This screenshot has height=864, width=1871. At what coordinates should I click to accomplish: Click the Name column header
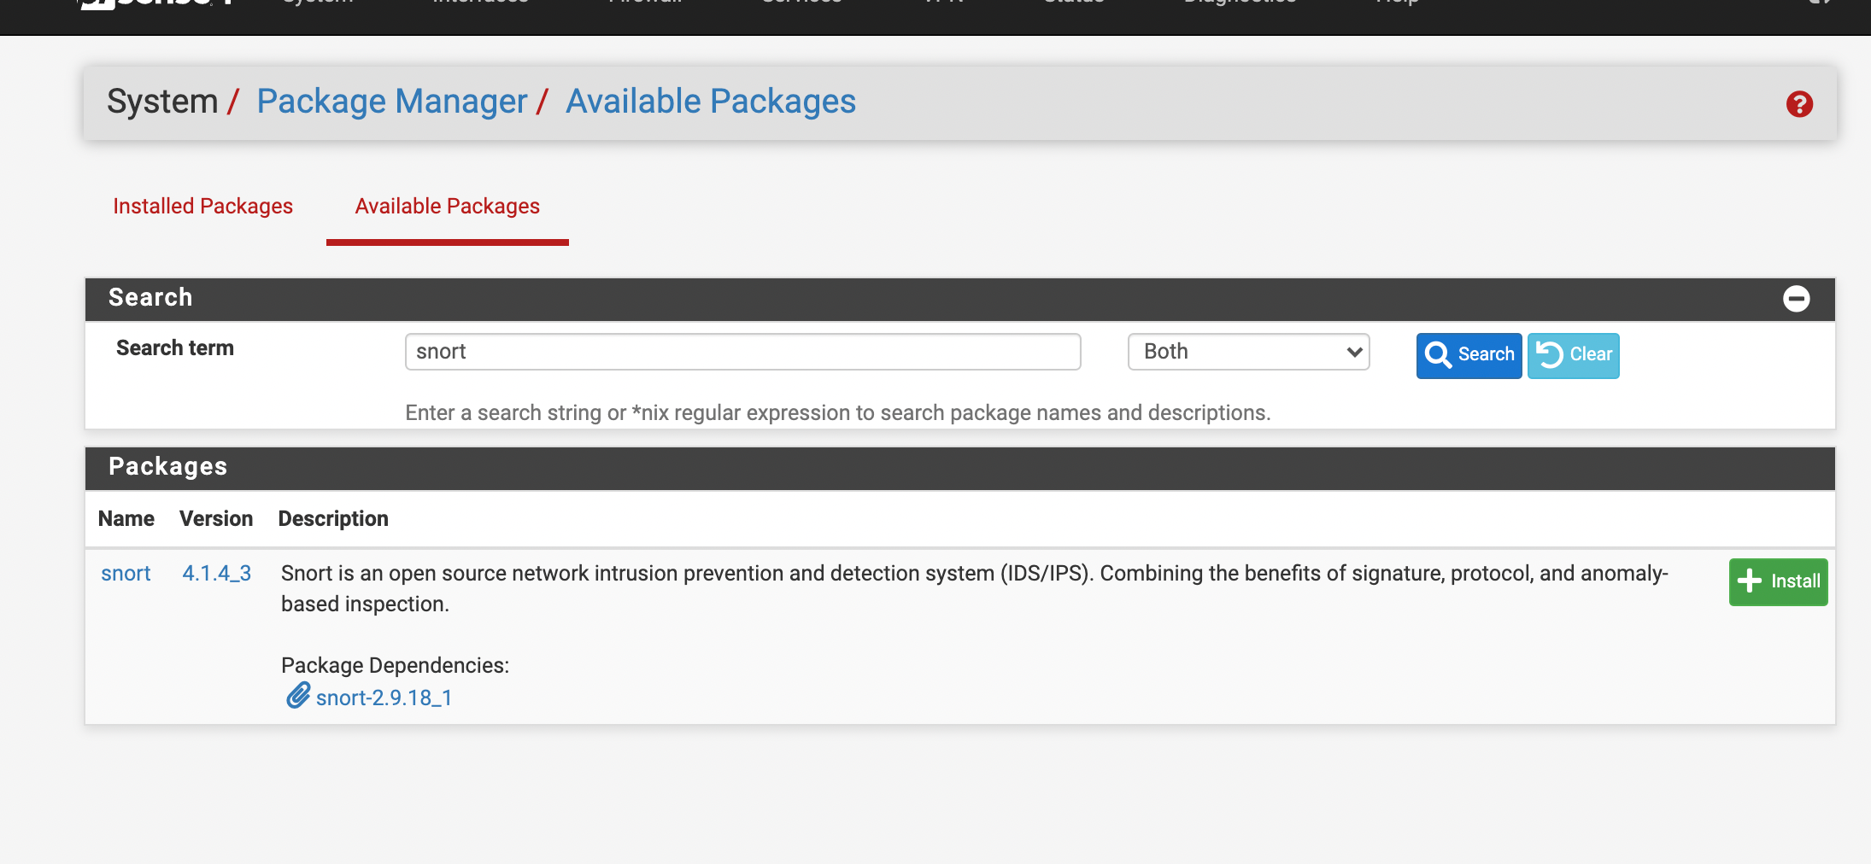[x=126, y=519]
